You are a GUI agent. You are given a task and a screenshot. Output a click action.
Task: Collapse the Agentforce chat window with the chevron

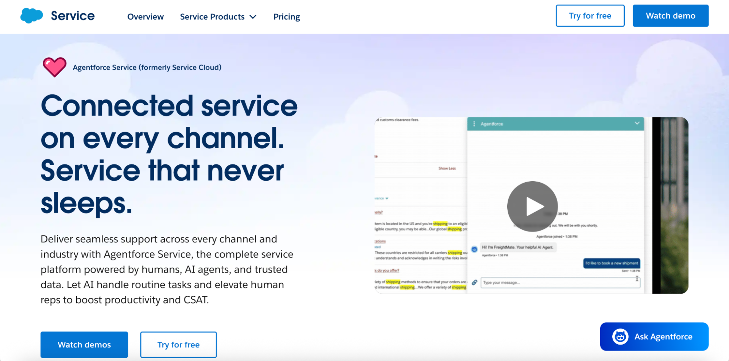(x=637, y=123)
